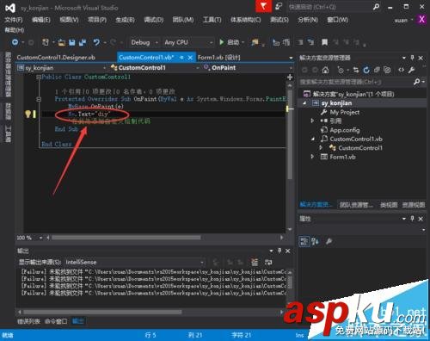
Task: Open the 100 % zoom dropdown
Action: pos(30,238)
